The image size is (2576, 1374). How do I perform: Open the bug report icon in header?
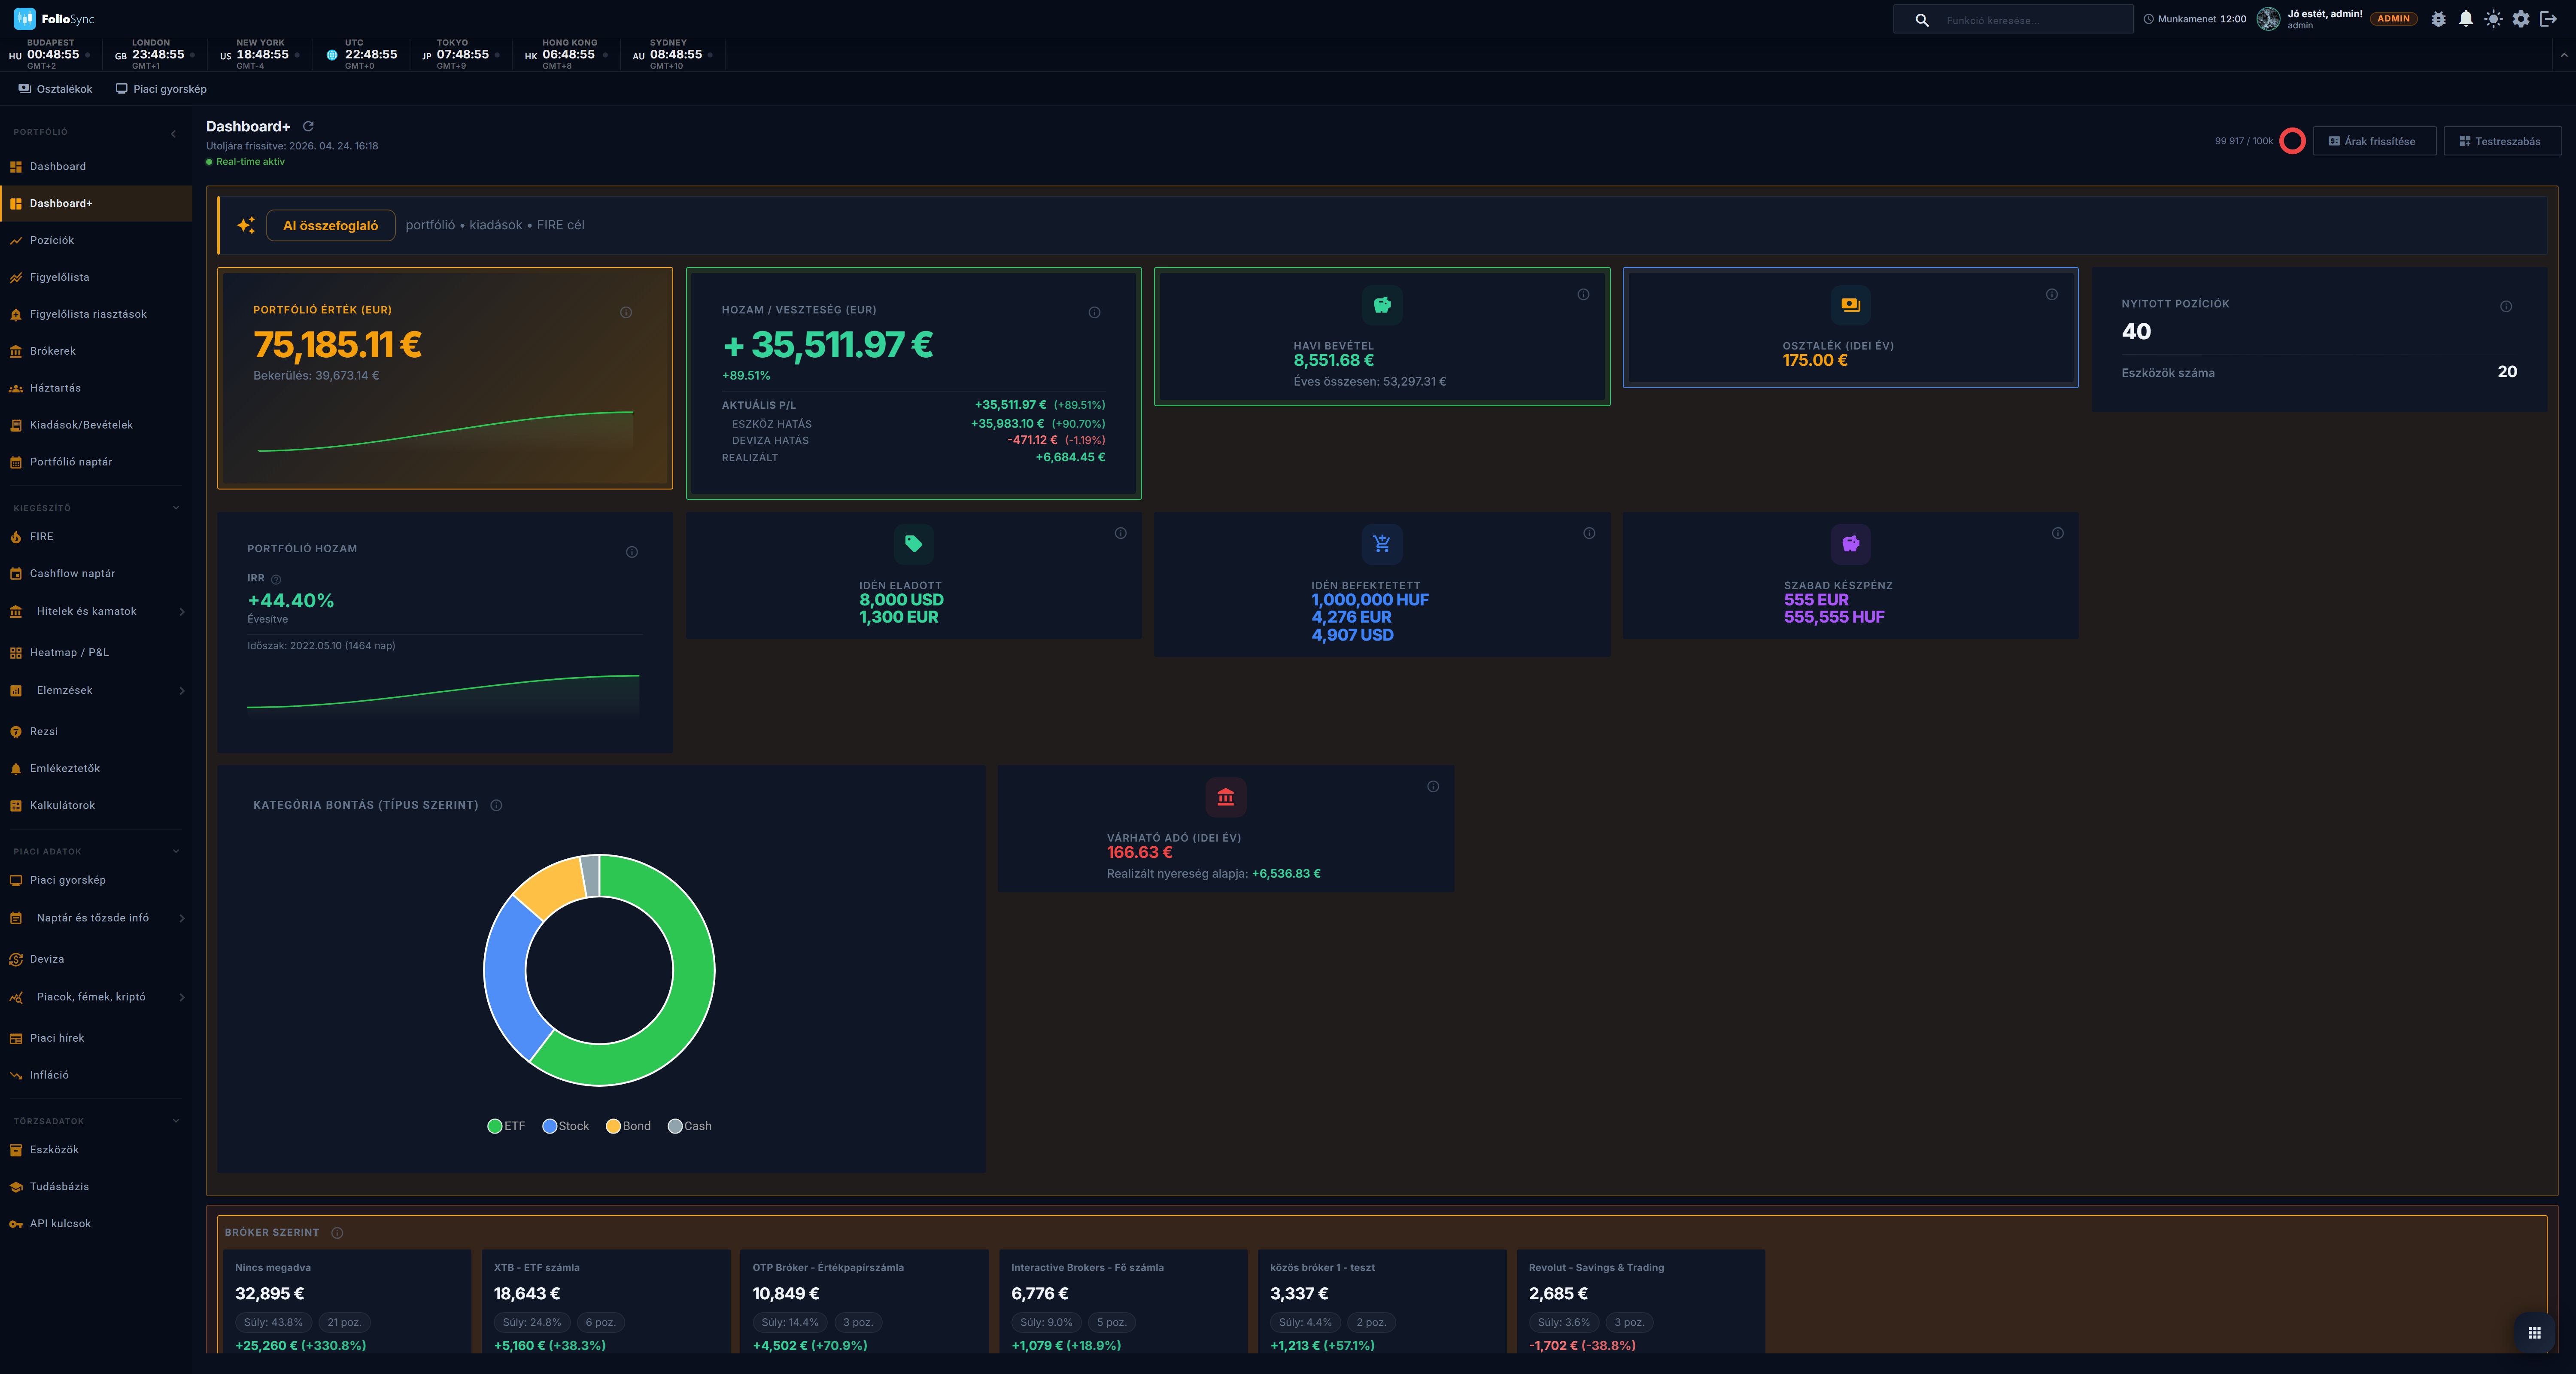(x=2438, y=19)
